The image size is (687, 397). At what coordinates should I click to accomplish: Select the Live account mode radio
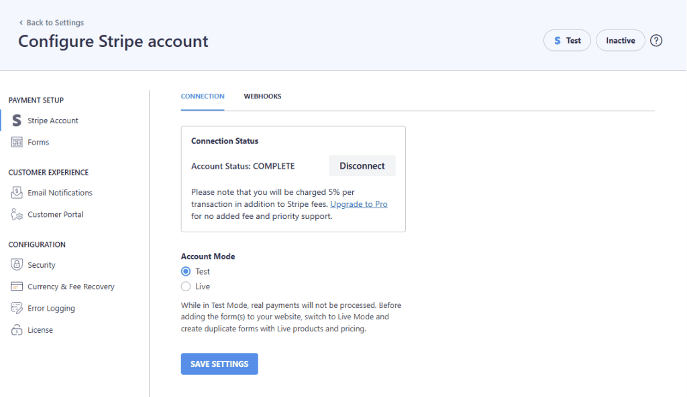click(185, 286)
